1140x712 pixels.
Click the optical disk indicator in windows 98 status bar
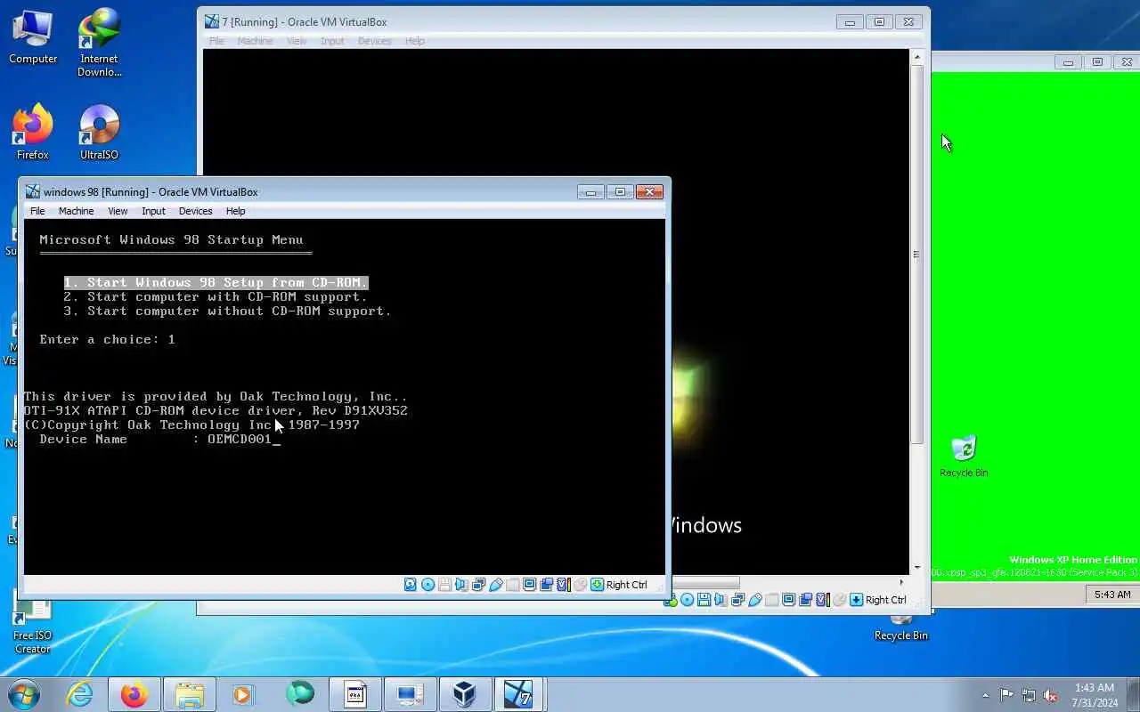pyautogui.click(x=427, y=585)
